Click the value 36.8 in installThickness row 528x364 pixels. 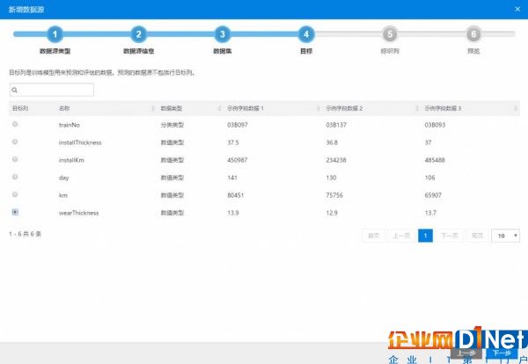(x=332, y=142)
